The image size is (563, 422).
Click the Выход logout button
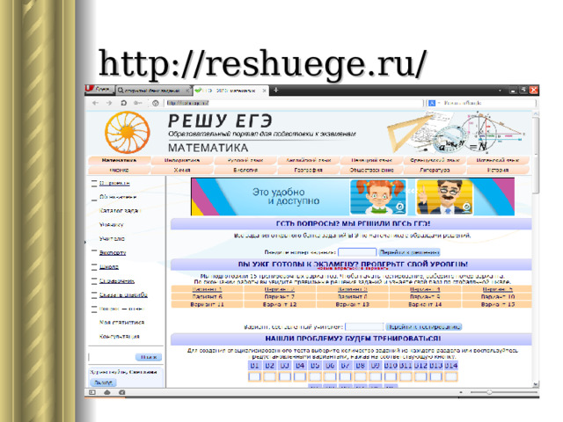click(x=103, y=382)
